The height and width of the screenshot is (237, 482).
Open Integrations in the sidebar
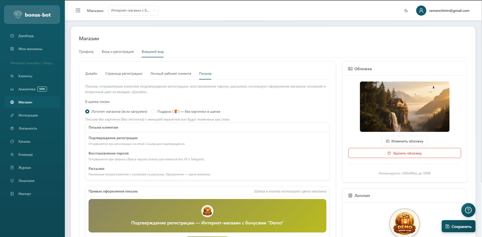click(x=28, y=115)
